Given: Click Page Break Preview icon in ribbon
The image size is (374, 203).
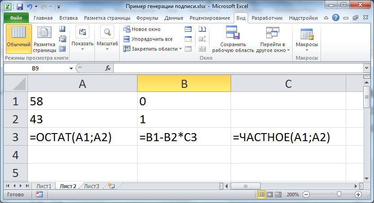Looking at the screenshot, I should click(x=62, y=29).
